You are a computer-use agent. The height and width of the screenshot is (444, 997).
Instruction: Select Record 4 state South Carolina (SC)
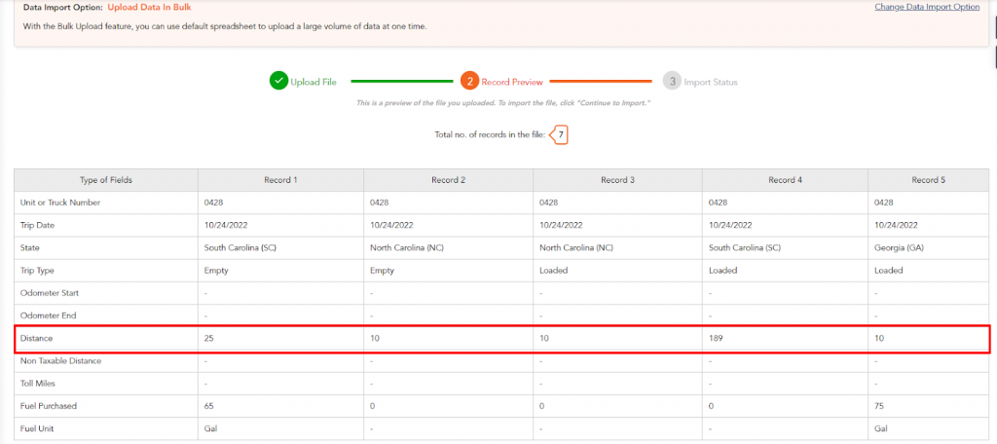click(x=743, y=247)
